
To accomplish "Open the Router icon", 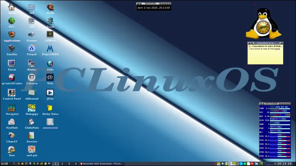I will (31, 64).
